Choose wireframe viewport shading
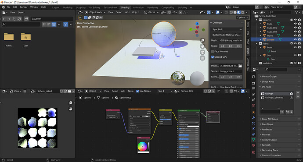 click(x=231, y=12)
